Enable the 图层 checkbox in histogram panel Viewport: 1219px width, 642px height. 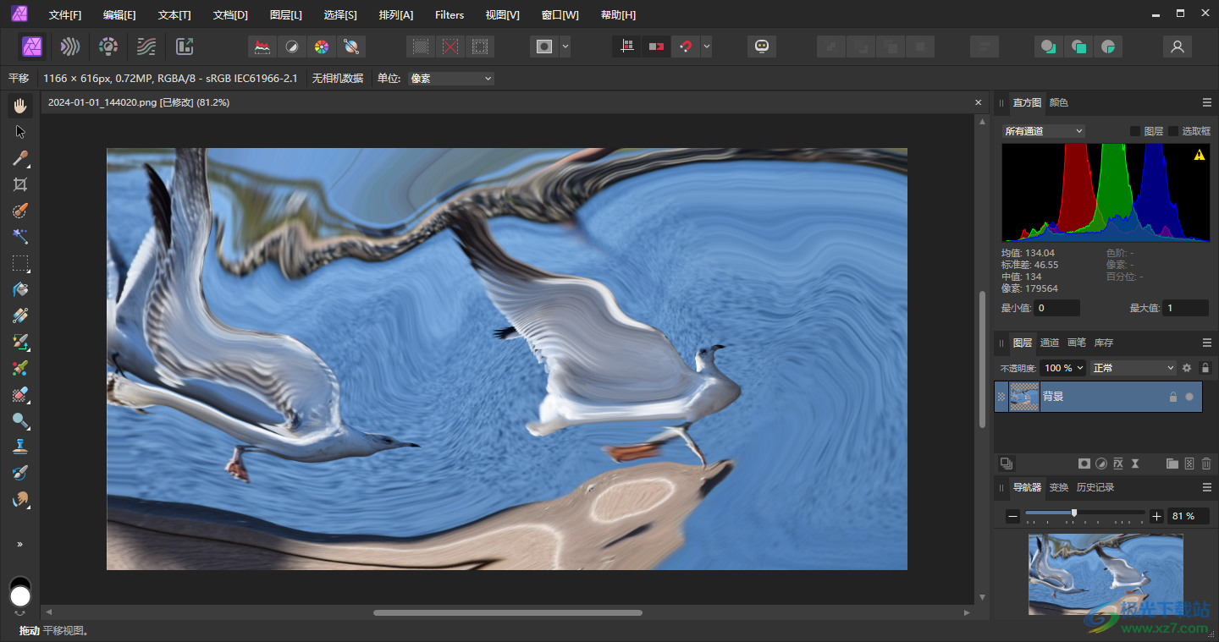1135,131
